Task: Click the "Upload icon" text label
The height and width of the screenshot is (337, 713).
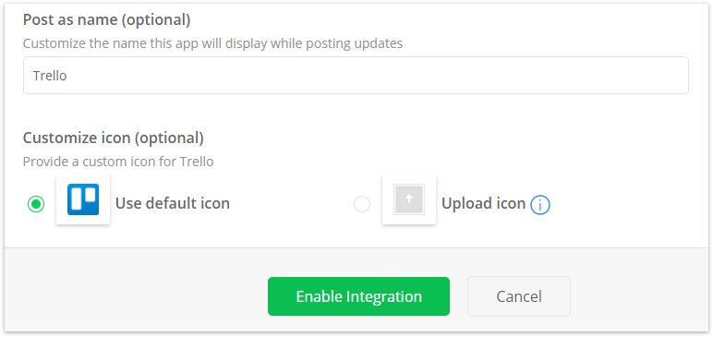Action: (x=483, y=203)
